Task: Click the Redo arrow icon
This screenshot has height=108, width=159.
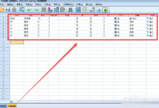Action: [x=36, y=10]
